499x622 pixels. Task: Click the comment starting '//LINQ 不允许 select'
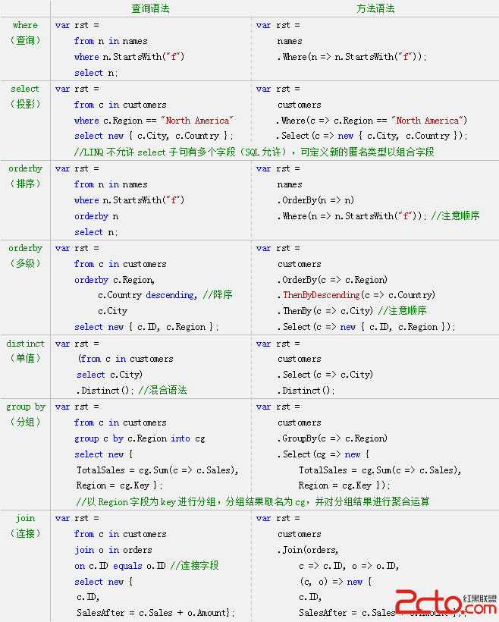[254, 152]
